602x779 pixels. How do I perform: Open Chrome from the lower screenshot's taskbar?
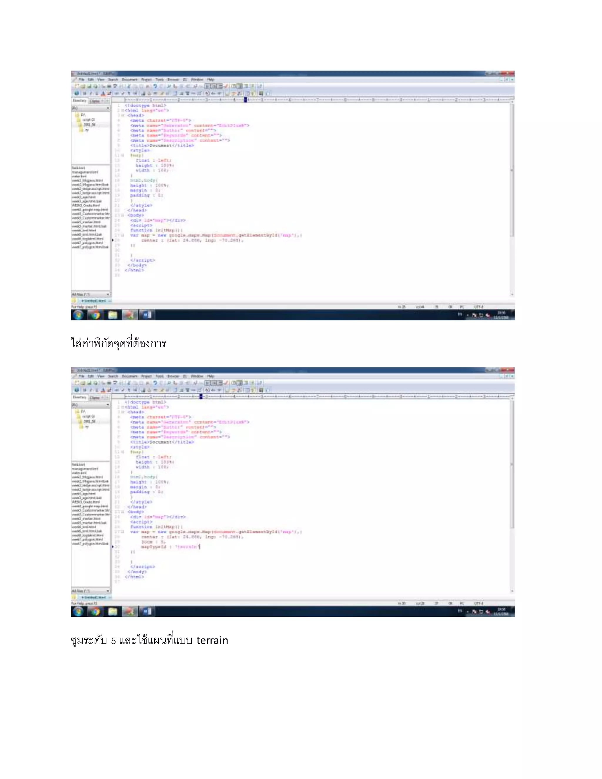pos(95,612)
